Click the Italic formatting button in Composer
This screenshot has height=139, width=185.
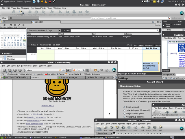point(128,133)
